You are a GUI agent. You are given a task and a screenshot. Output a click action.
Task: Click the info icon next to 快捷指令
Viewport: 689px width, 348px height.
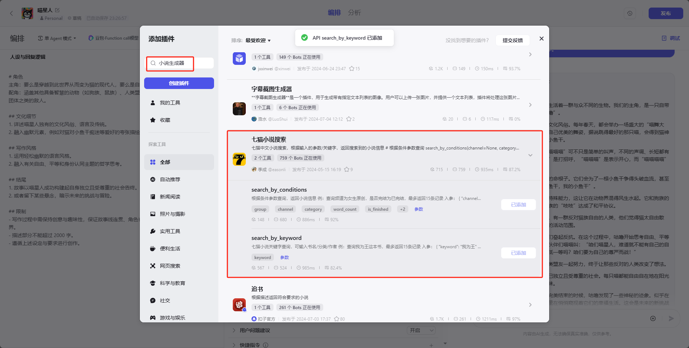point(266,345)
